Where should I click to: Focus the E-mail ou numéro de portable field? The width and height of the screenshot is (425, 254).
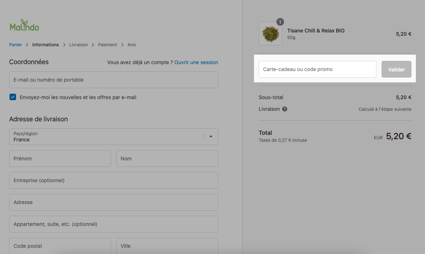[x=114, y=80]
